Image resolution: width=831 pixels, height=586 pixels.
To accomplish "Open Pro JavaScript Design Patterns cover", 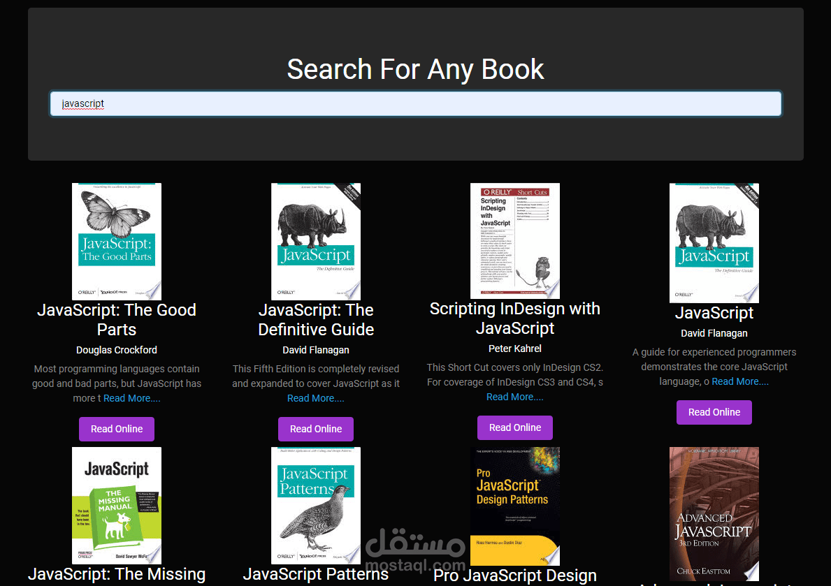I will pos(515,506).
